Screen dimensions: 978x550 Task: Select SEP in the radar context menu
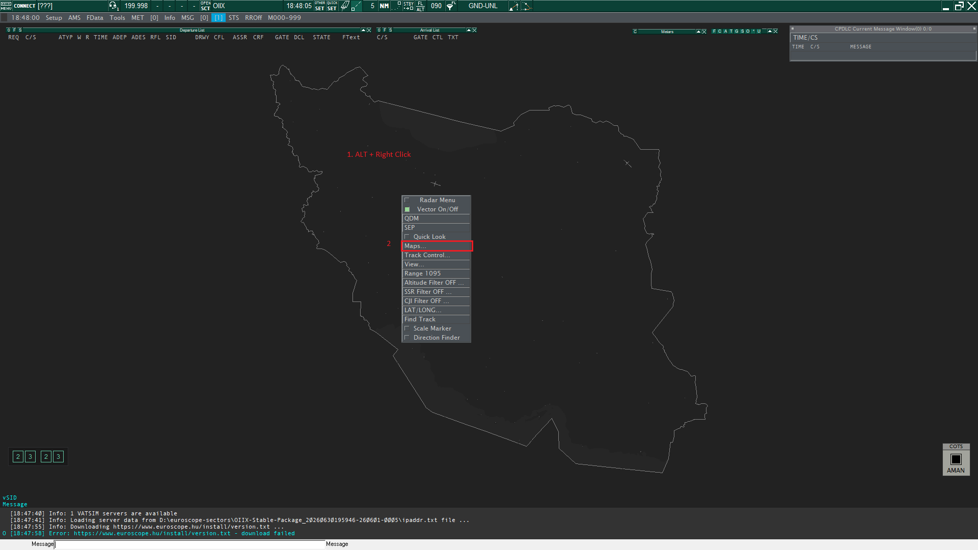pos(436,228)
